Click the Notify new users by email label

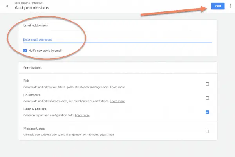(x=45, y=51)
